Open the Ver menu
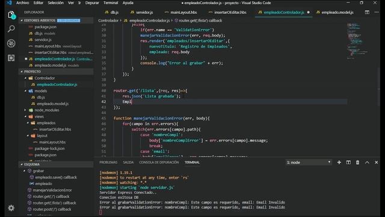The width and height of the screenshot is (385, 217). (71, 2)
